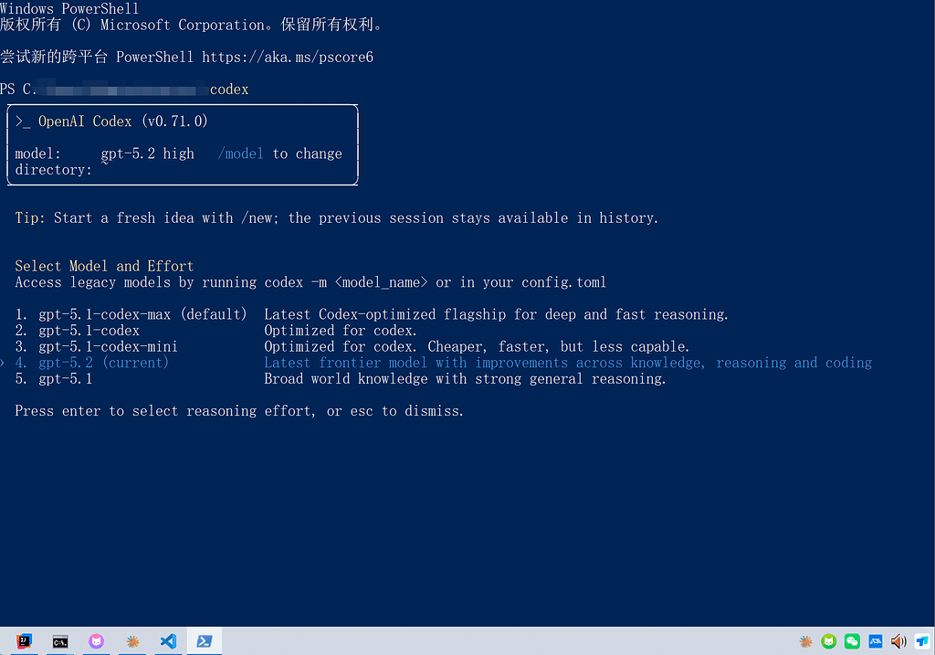Click the 'gpt-5.2 high' model value
The width and height of the screenshot is (935, 655).
point(147,153)
